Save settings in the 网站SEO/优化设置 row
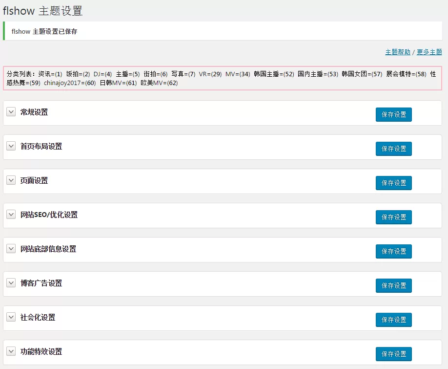 tap(393, 217)
